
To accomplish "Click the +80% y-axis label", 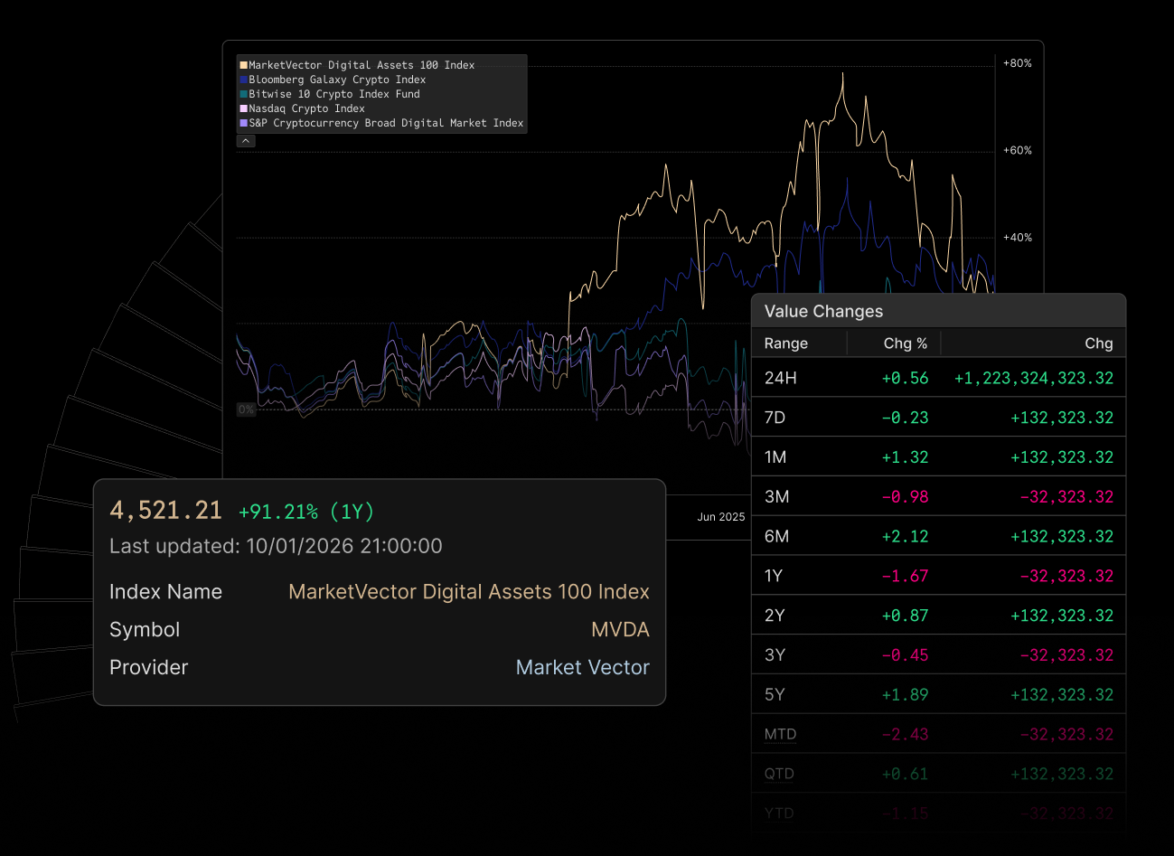I will [x=1018, y=63].
